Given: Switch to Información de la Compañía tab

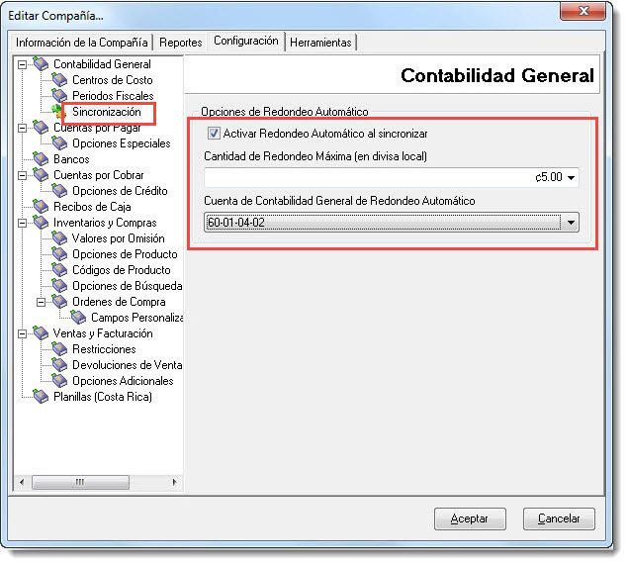Looking at the screenshot, I should [x=82, y=43].
